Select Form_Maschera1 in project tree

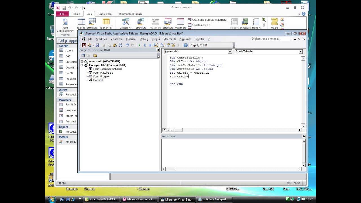(103, 73)
